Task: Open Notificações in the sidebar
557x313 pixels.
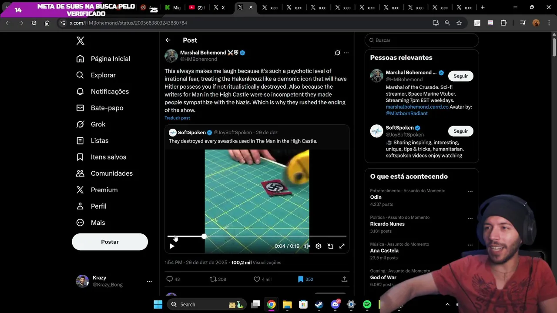Action: 103,92
